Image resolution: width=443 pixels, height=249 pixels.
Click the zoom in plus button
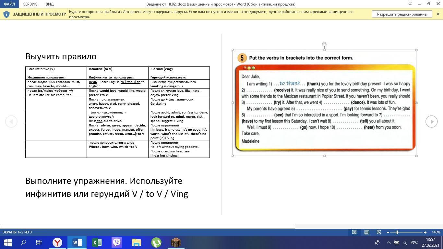click(x=425, y=232)
